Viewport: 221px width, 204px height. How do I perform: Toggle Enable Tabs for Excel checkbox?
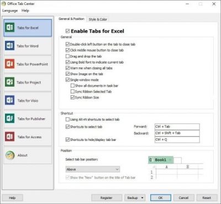pyautogui.click(x=67, y=31)
